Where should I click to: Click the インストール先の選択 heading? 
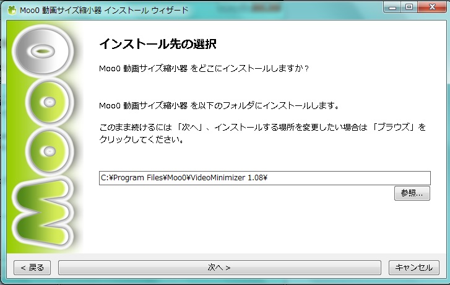pyautogui.click(x=158, y=44)
